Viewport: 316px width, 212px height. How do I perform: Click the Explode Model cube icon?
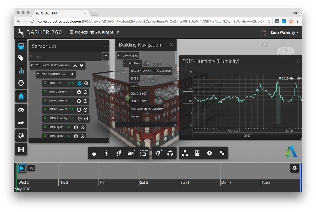coord(170,153)
